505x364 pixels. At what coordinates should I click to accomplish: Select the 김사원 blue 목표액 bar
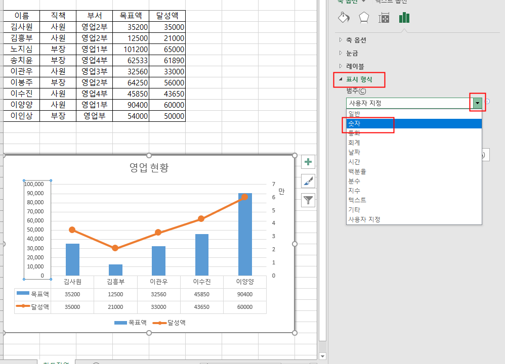pos(72,259)
